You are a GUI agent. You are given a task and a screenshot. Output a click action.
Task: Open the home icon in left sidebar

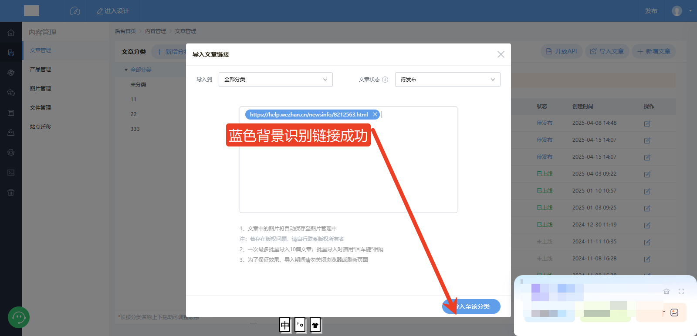coord(11,33)
